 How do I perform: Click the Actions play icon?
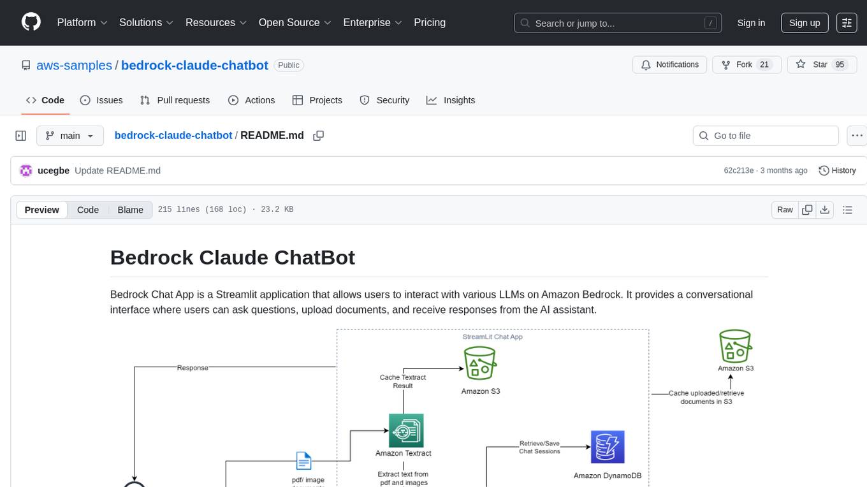233,100
